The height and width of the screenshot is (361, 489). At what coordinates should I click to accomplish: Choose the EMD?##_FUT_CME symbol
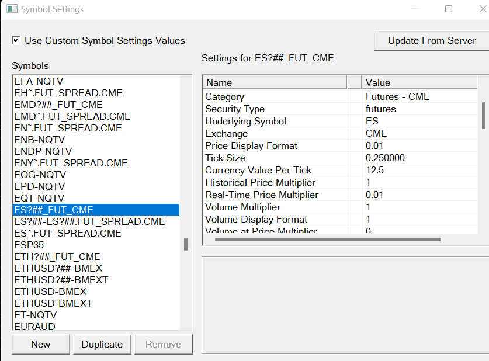point(58,105)
